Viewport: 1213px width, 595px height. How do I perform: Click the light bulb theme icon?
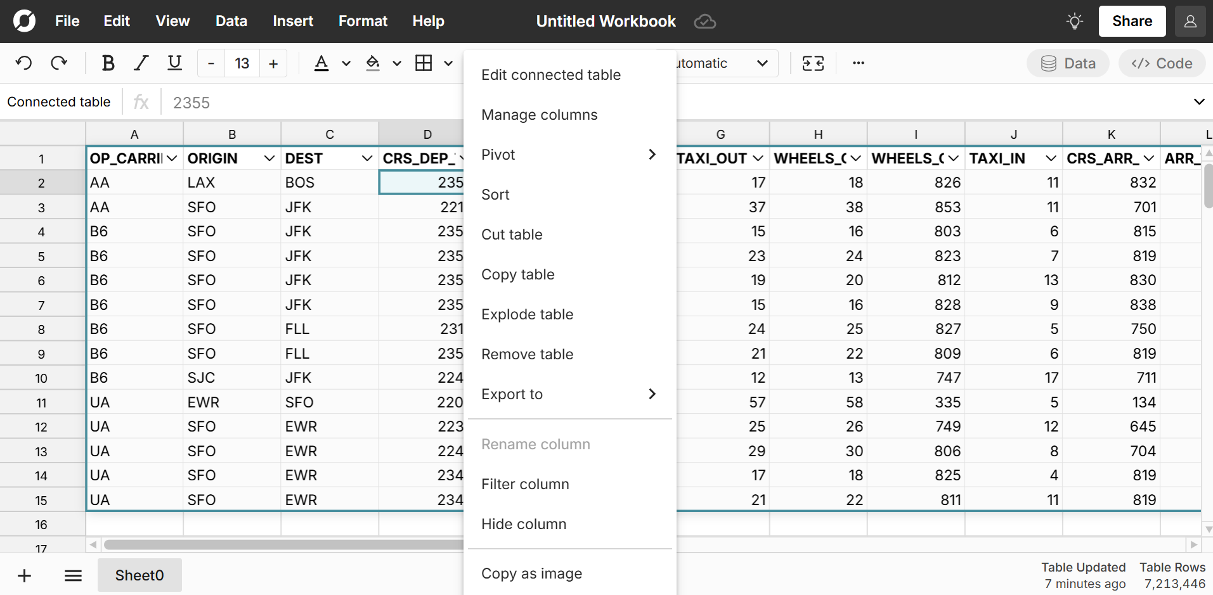point(1074,22)
